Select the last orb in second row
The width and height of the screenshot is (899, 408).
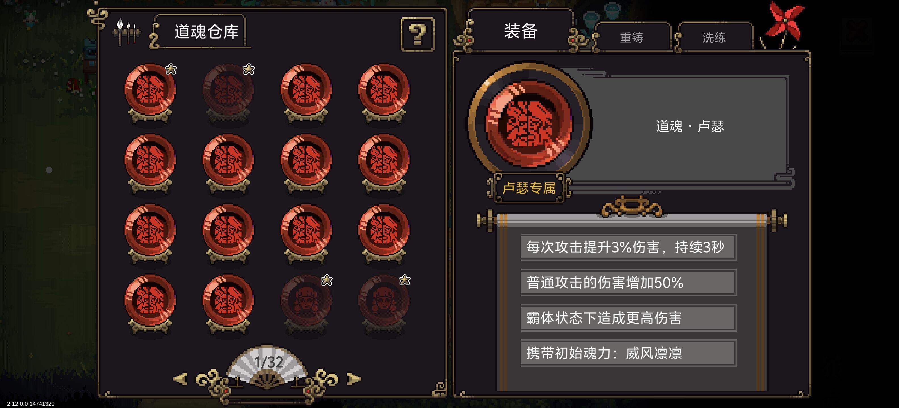[x=384, y=163]
